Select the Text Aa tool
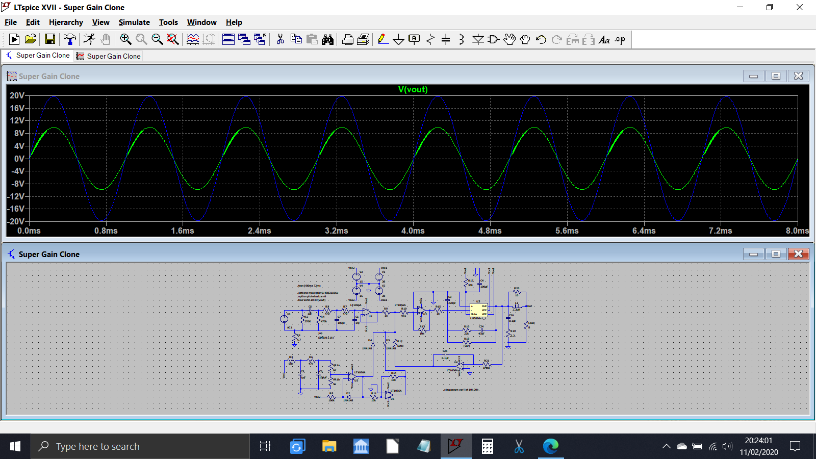This screenshot has height=459, width=816. (604, 39)
